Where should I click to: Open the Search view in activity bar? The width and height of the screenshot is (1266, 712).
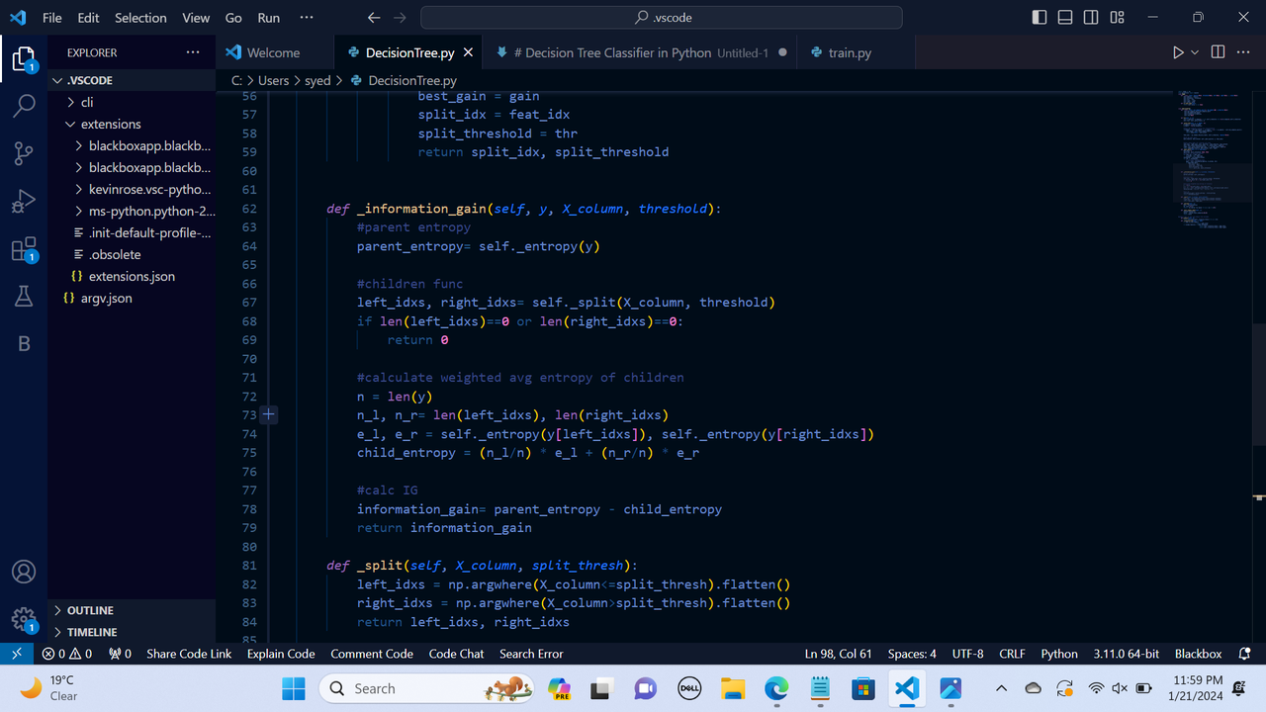point(24,106)
